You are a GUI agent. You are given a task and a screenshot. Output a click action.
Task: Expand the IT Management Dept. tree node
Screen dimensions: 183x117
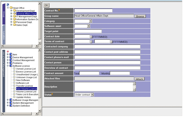coord(11,16)
